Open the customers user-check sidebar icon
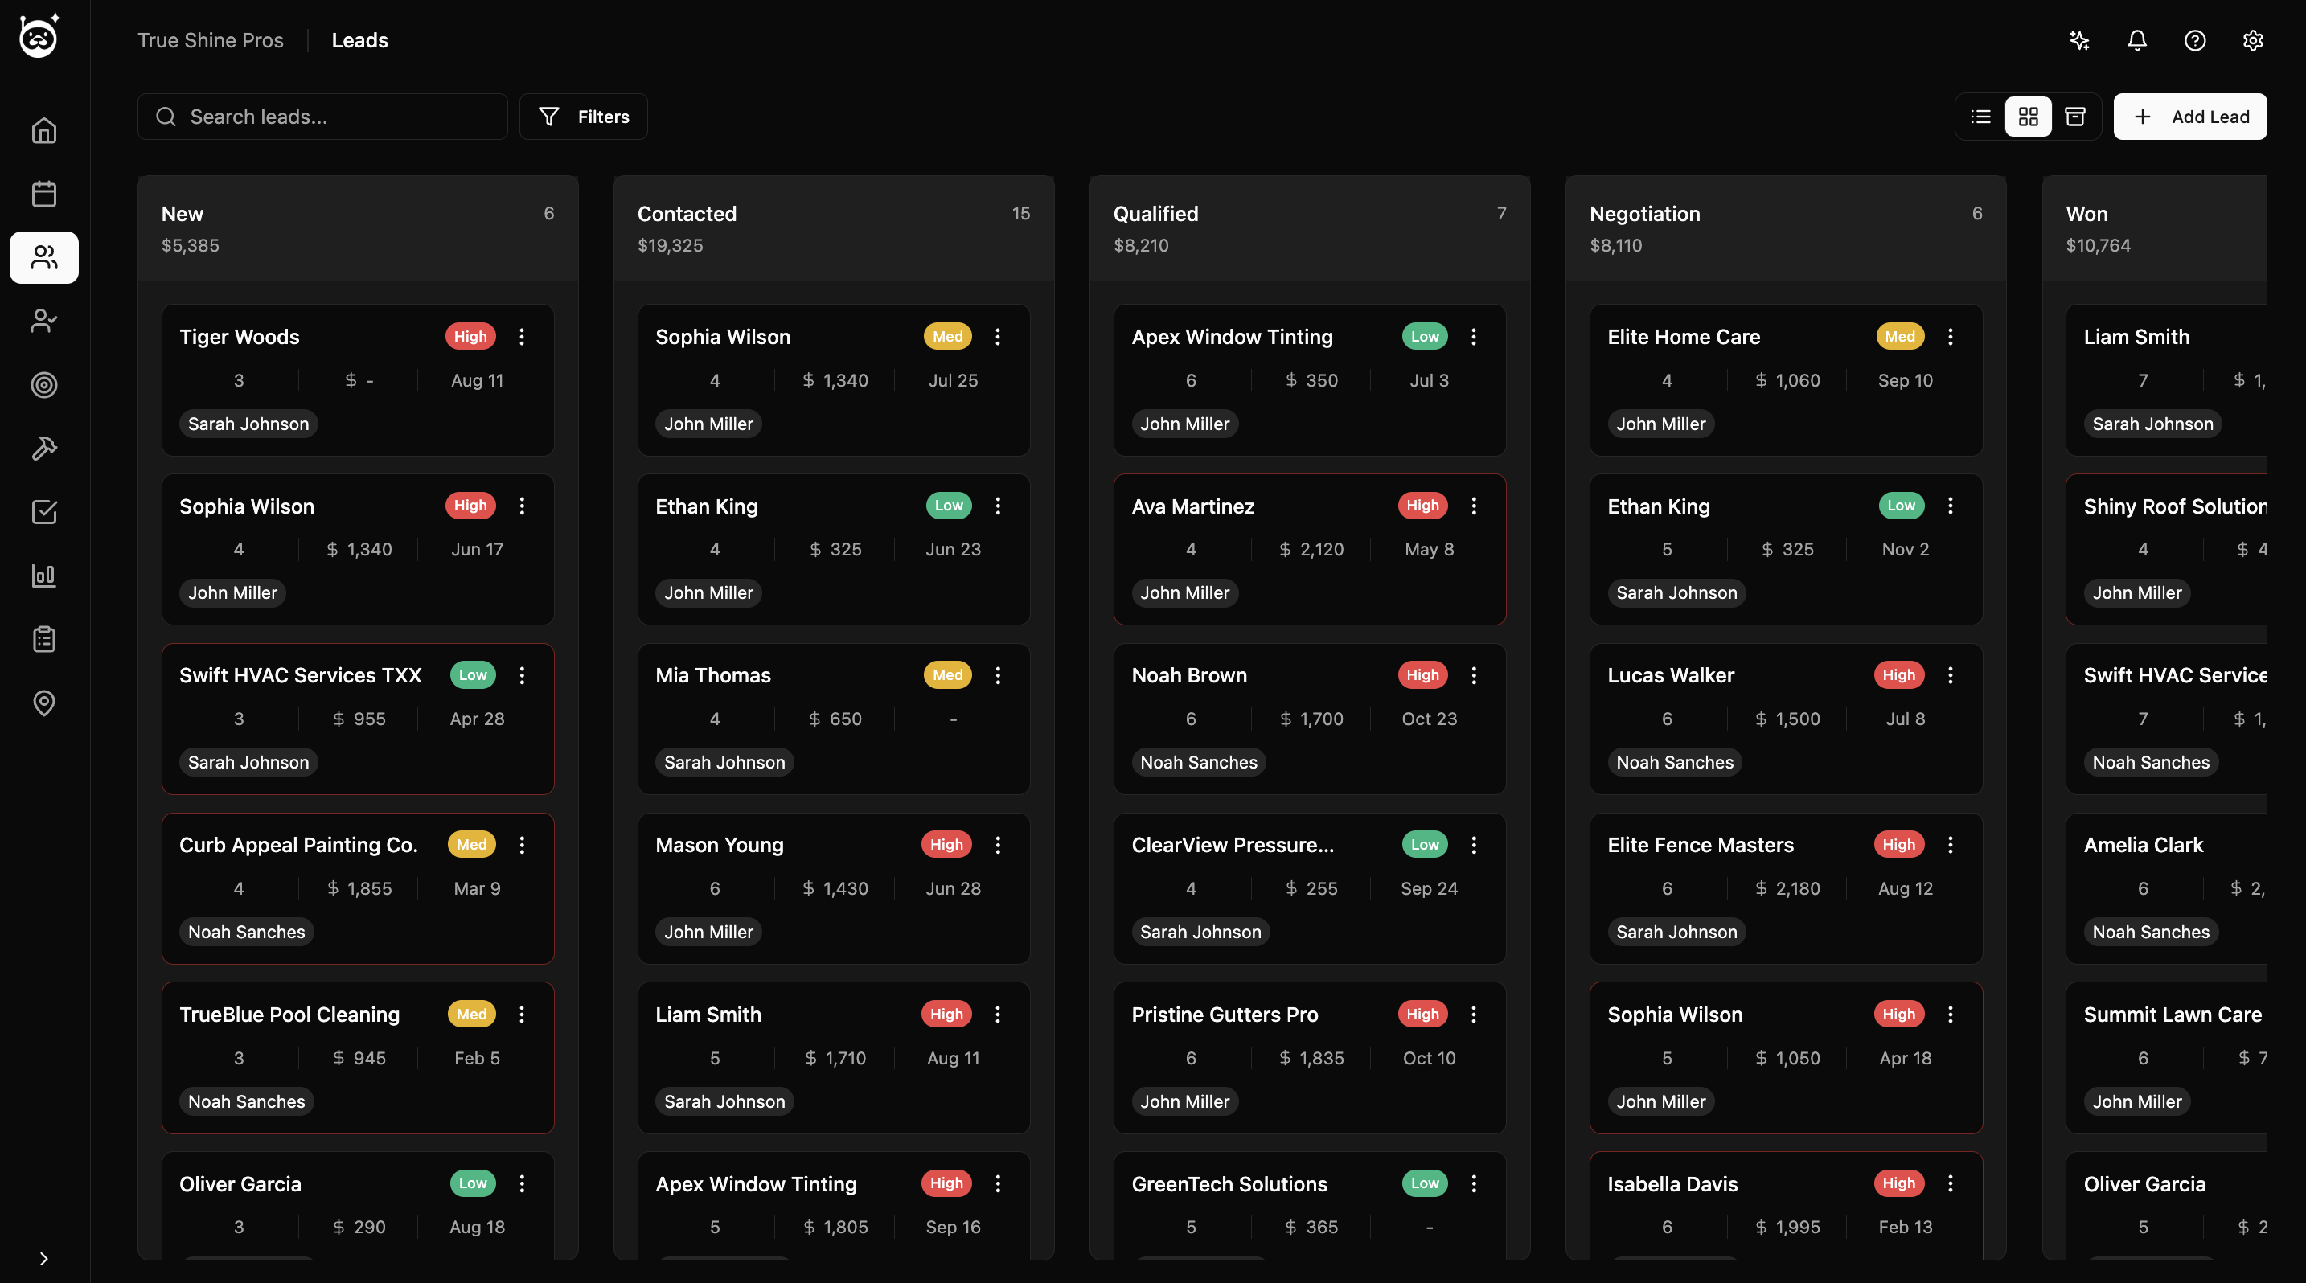This screenshot has height=1283, width=2306. point(44,322)
